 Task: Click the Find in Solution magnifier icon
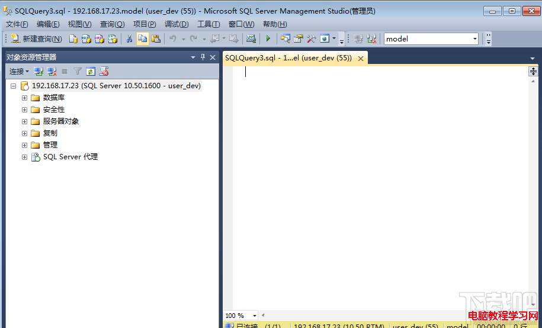click(285, 38)
